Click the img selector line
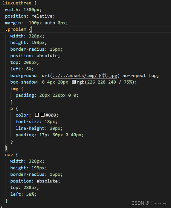 point(17,89)
